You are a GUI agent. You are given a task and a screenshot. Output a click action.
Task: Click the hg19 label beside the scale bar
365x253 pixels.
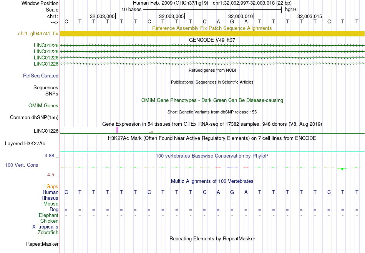tap(290, 10)
